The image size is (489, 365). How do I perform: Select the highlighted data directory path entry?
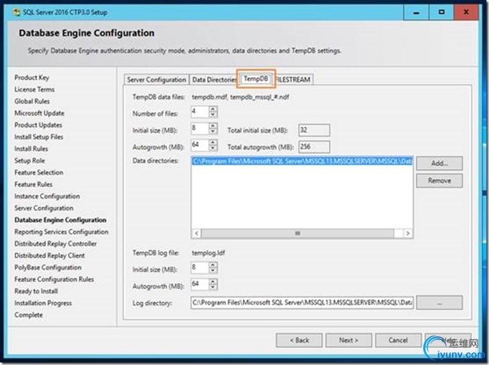302,161
